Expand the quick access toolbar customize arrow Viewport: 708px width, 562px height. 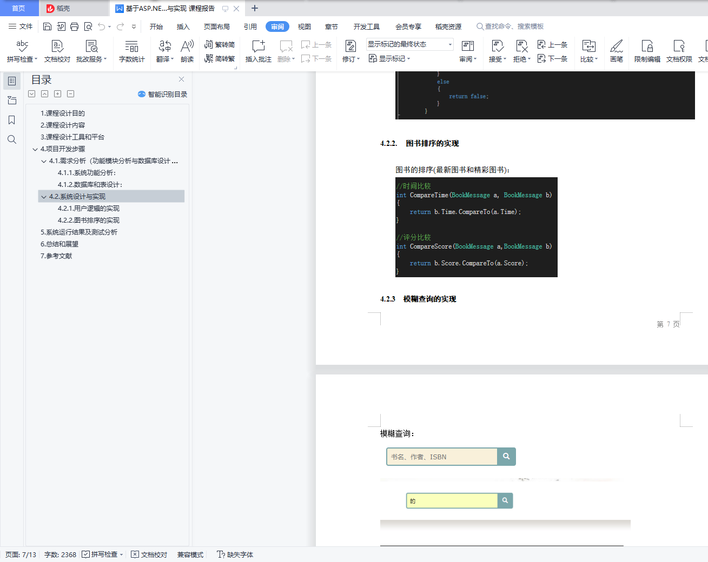134,26
